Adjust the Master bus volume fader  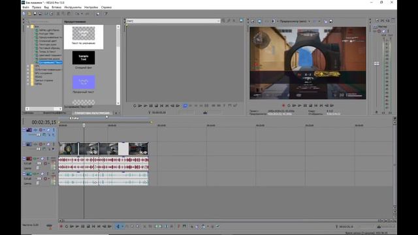(376, 64)
